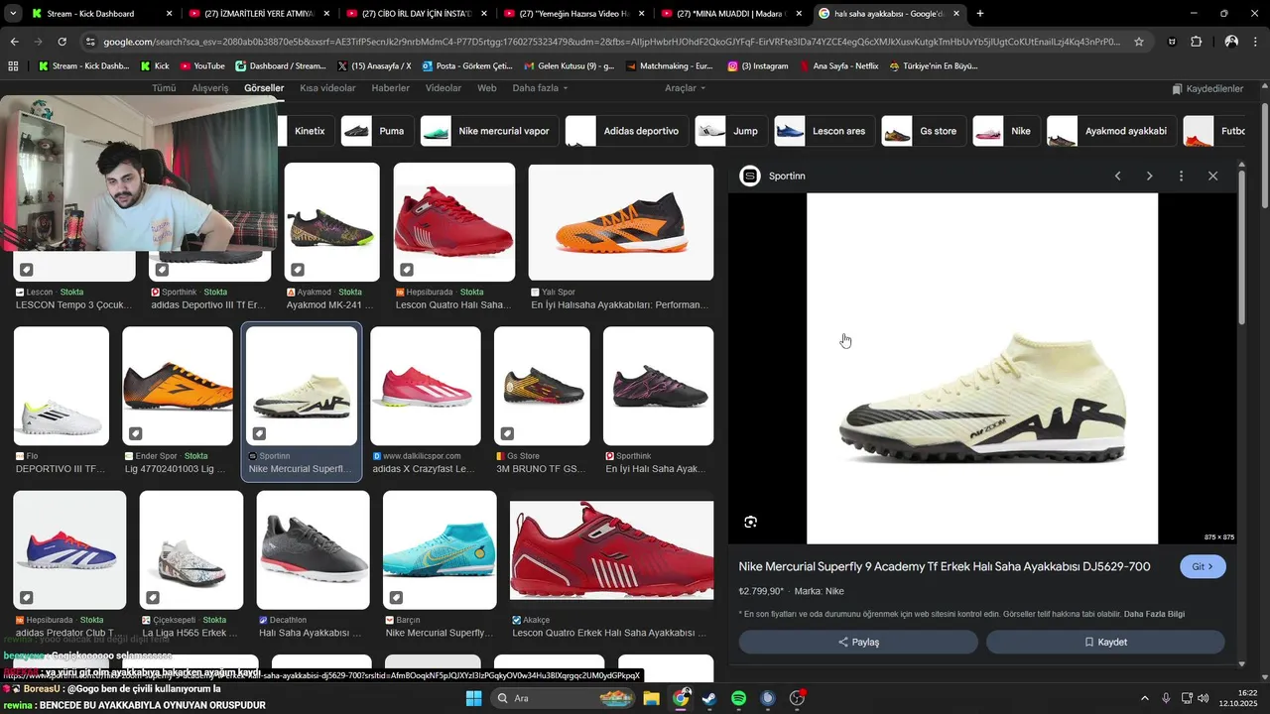Image resolution: width=1270 pixels, height=714 pixels.
Task: Open the browser extensions puzzle icon
Action: click(1197, 42)
